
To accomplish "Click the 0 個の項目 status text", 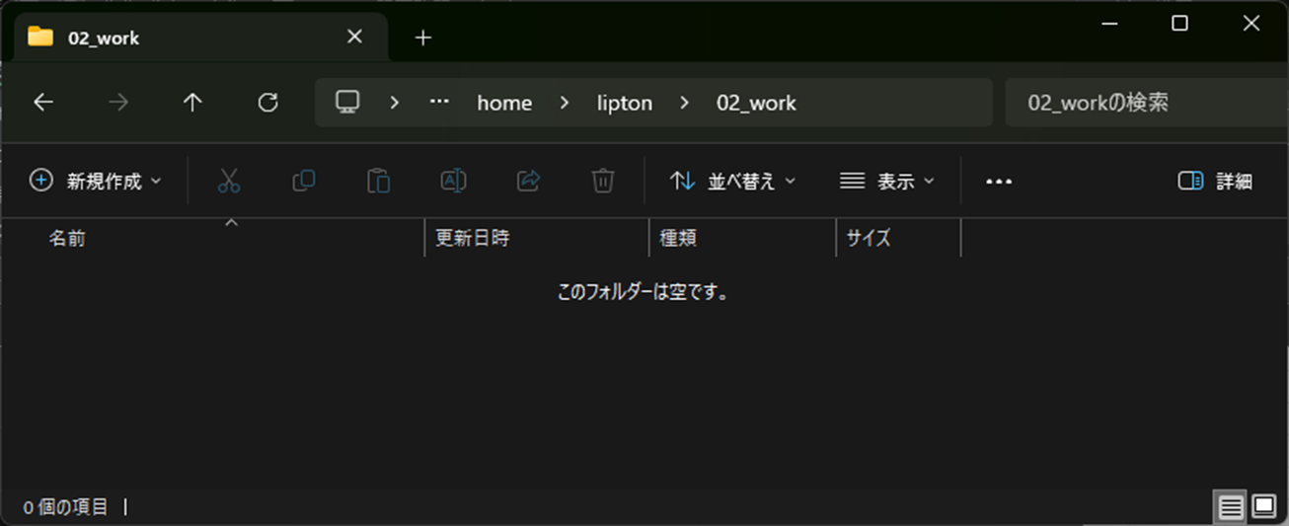I will 66,507.
